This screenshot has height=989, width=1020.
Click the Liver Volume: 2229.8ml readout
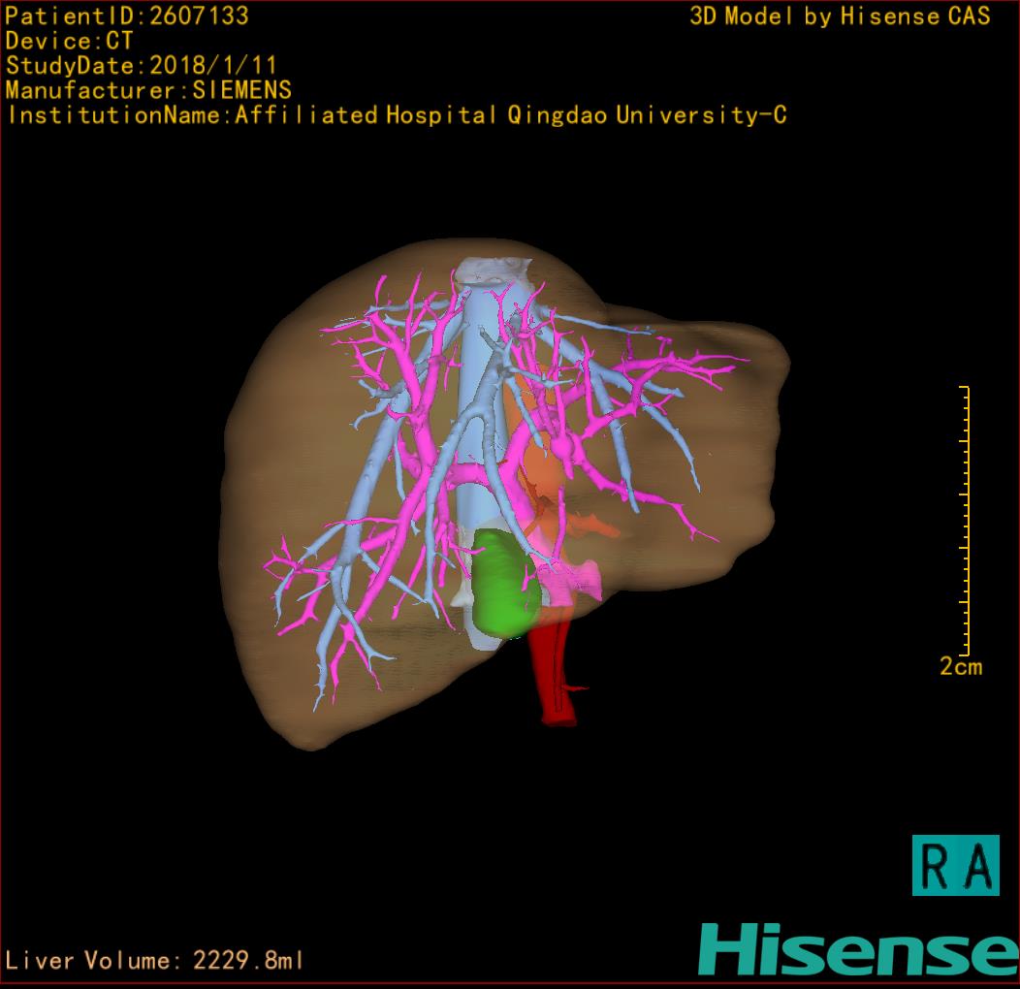[x=155, y=961]
